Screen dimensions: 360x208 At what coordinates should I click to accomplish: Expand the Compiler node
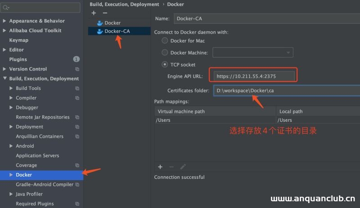11,97
